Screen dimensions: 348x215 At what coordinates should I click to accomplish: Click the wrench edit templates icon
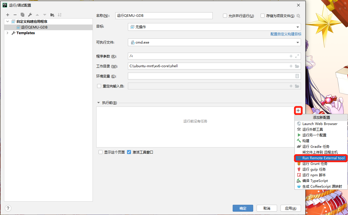coord(30,15)
